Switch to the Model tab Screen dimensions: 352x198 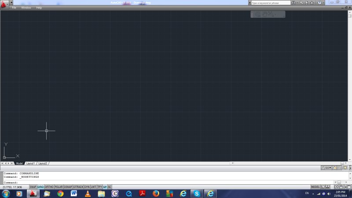(19, 163)
